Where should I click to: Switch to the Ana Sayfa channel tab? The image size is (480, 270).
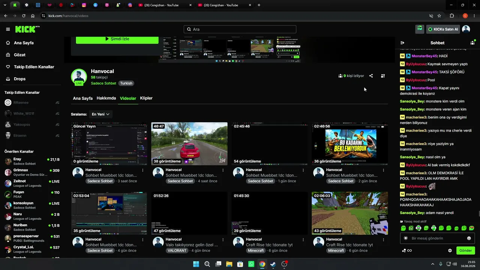tap(82, 98)
